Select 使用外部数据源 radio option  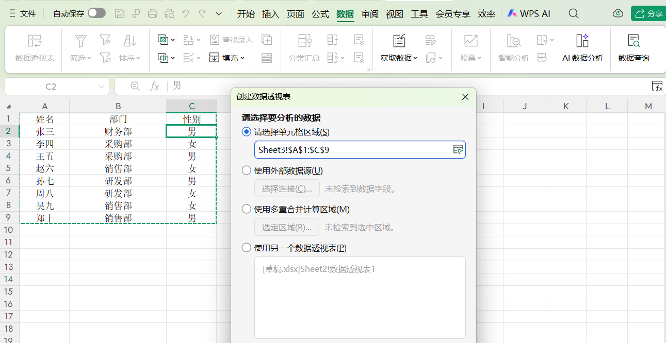point(247,170)
